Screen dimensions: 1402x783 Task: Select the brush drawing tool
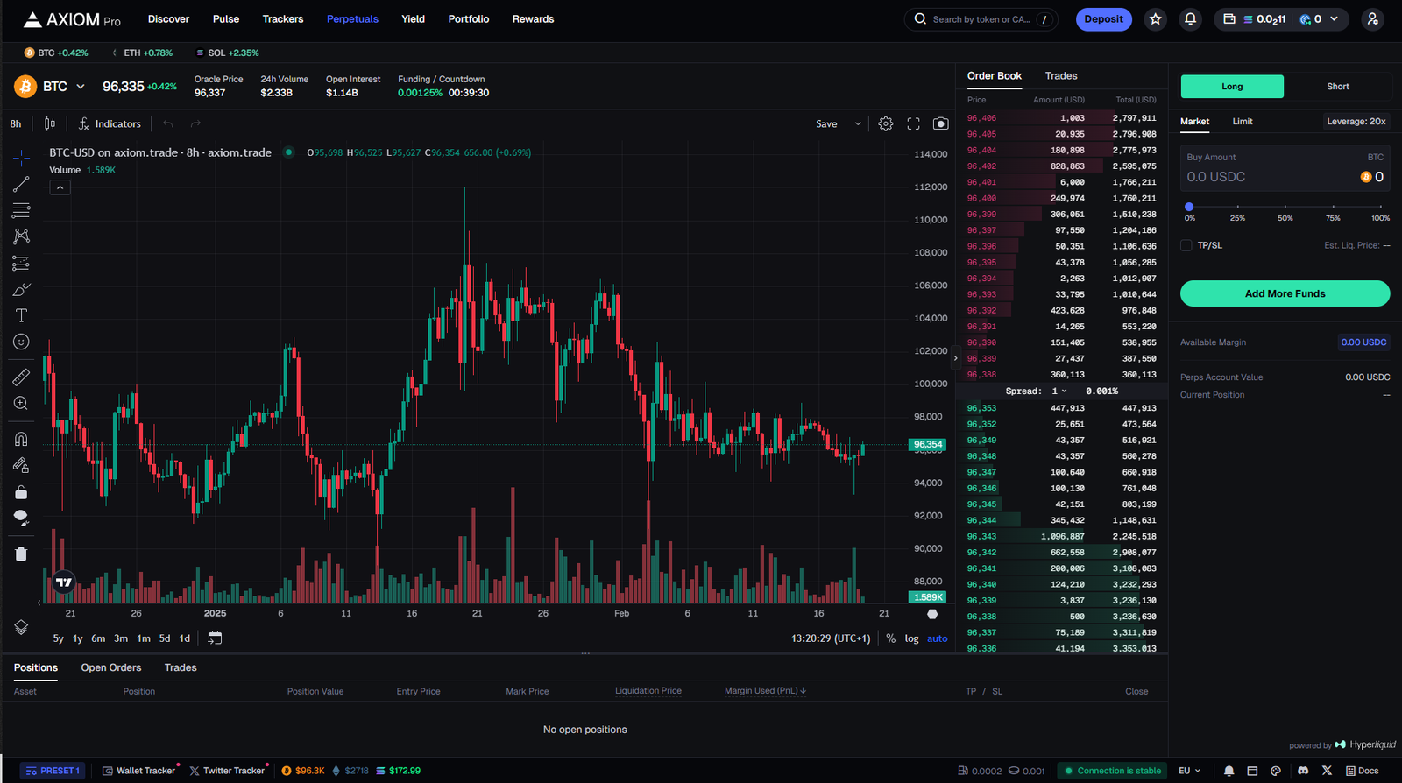[21, 289]
